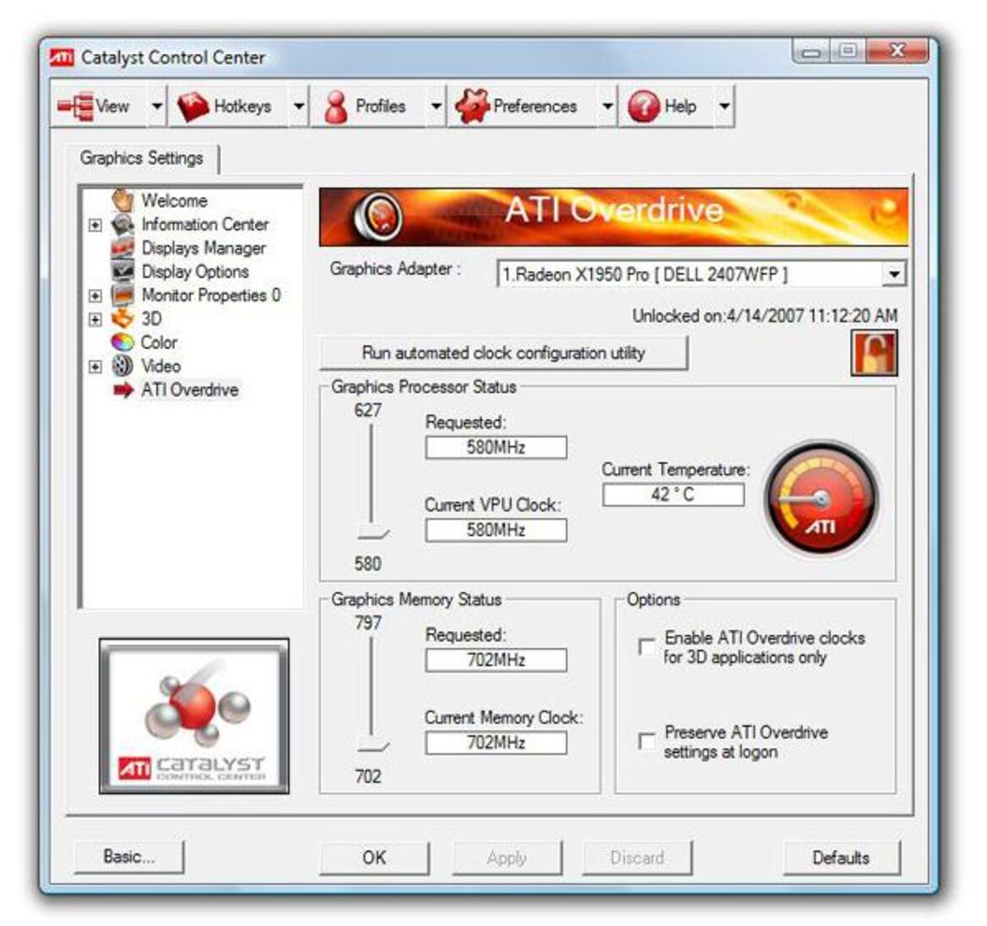Click the Preferences gear icon
Viewport: 987px width, 926px height.
pyautogui.click(x=471, y=106)
